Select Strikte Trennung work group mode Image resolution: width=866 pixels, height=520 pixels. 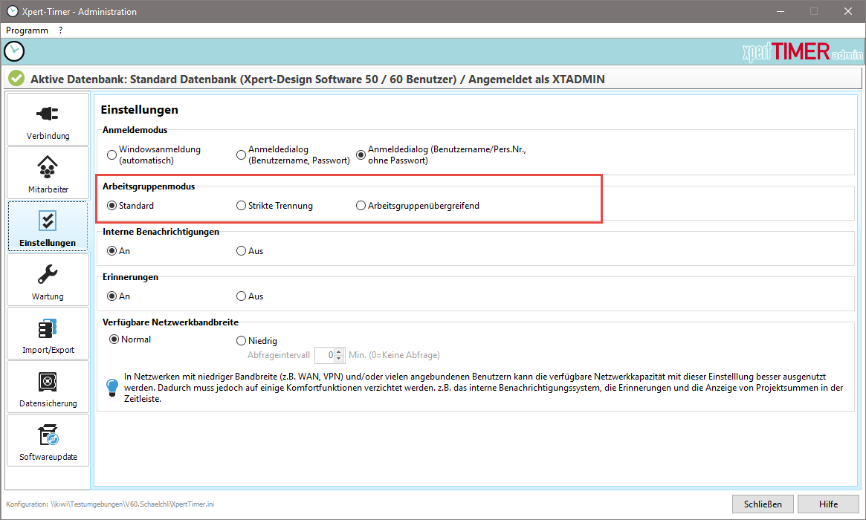point(241,206)
